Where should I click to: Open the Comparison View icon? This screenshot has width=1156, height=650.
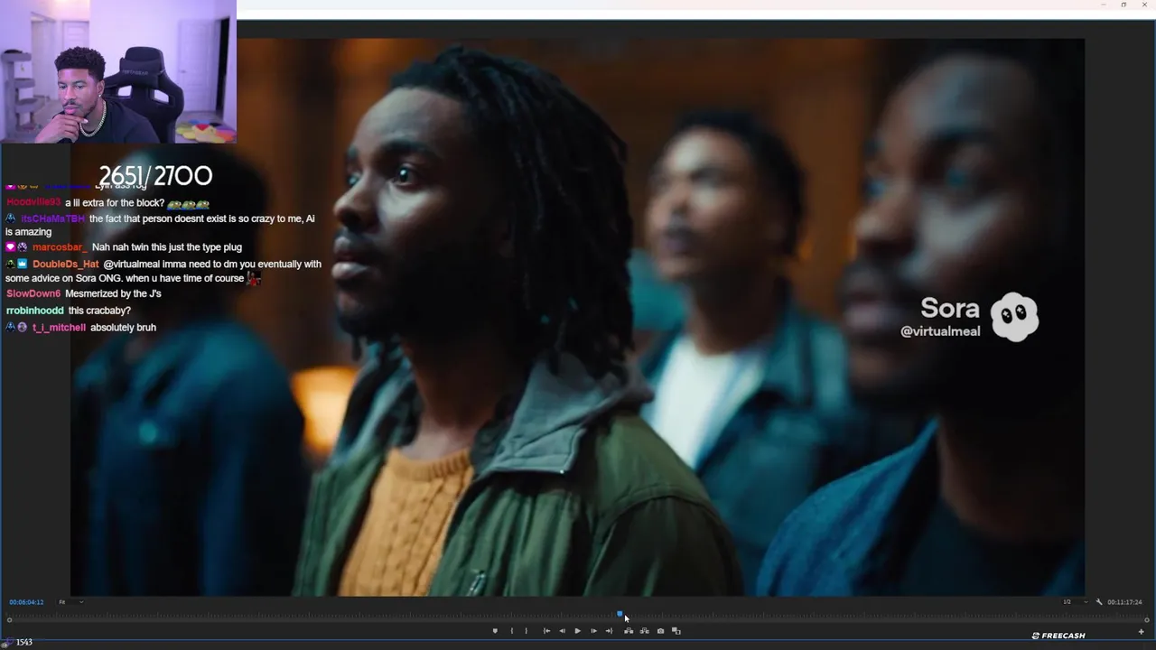coord(676,631)
